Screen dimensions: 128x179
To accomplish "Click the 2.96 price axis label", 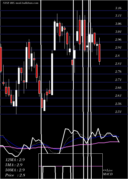I will click(x=118, y=40).
